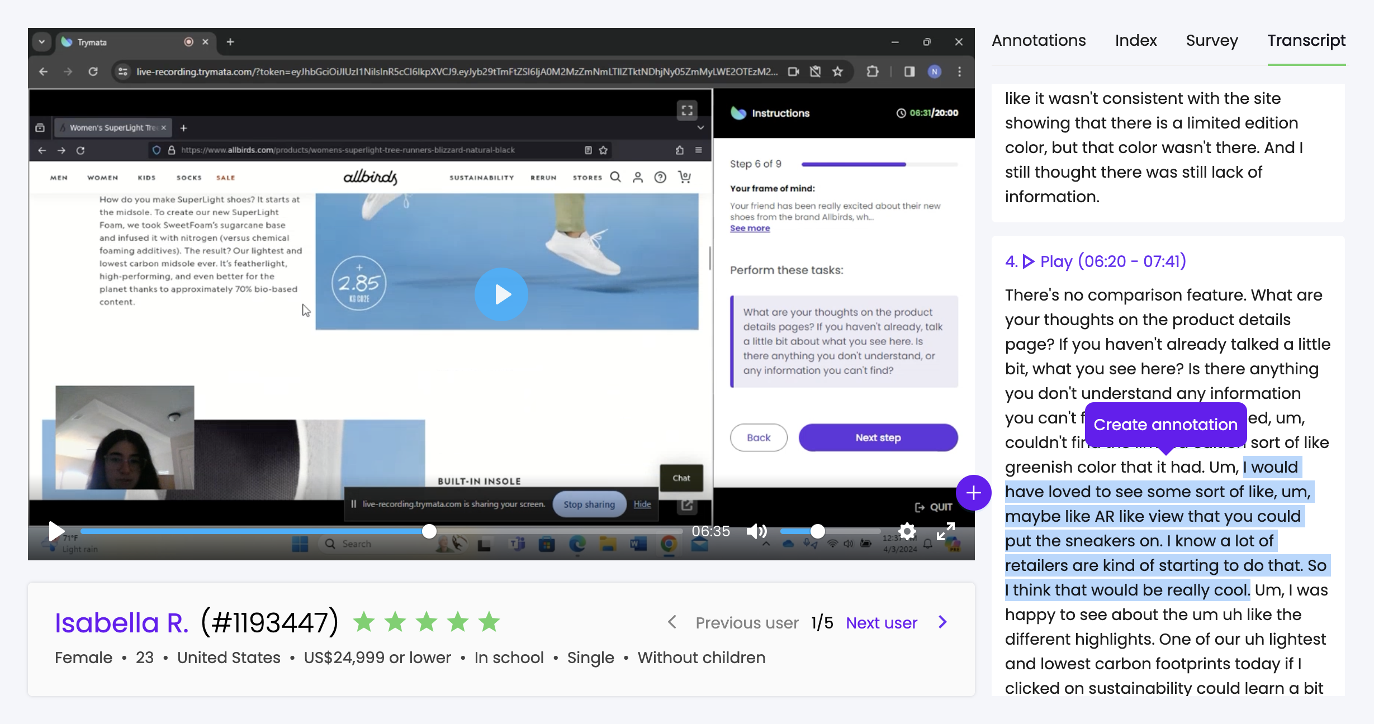Screen dimensions: 1374x724
Task: Click the Previous user navigation arrow
Action: coord(672,623)
